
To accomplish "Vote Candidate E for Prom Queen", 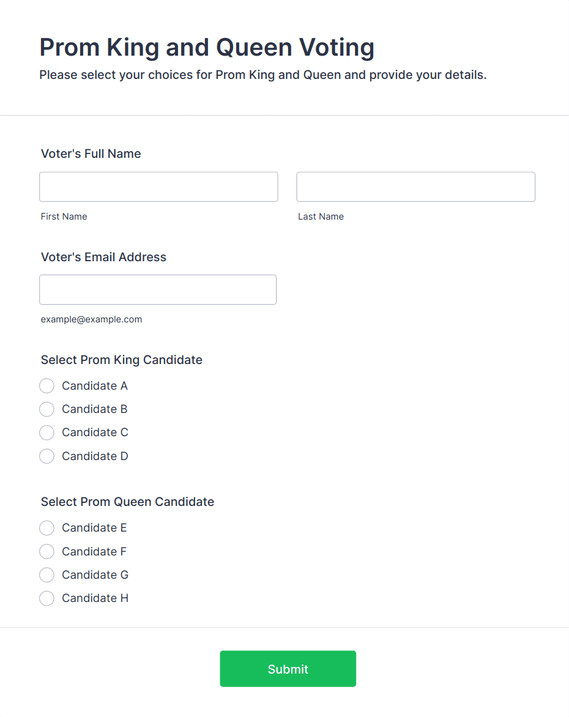I will coord(47,528).
